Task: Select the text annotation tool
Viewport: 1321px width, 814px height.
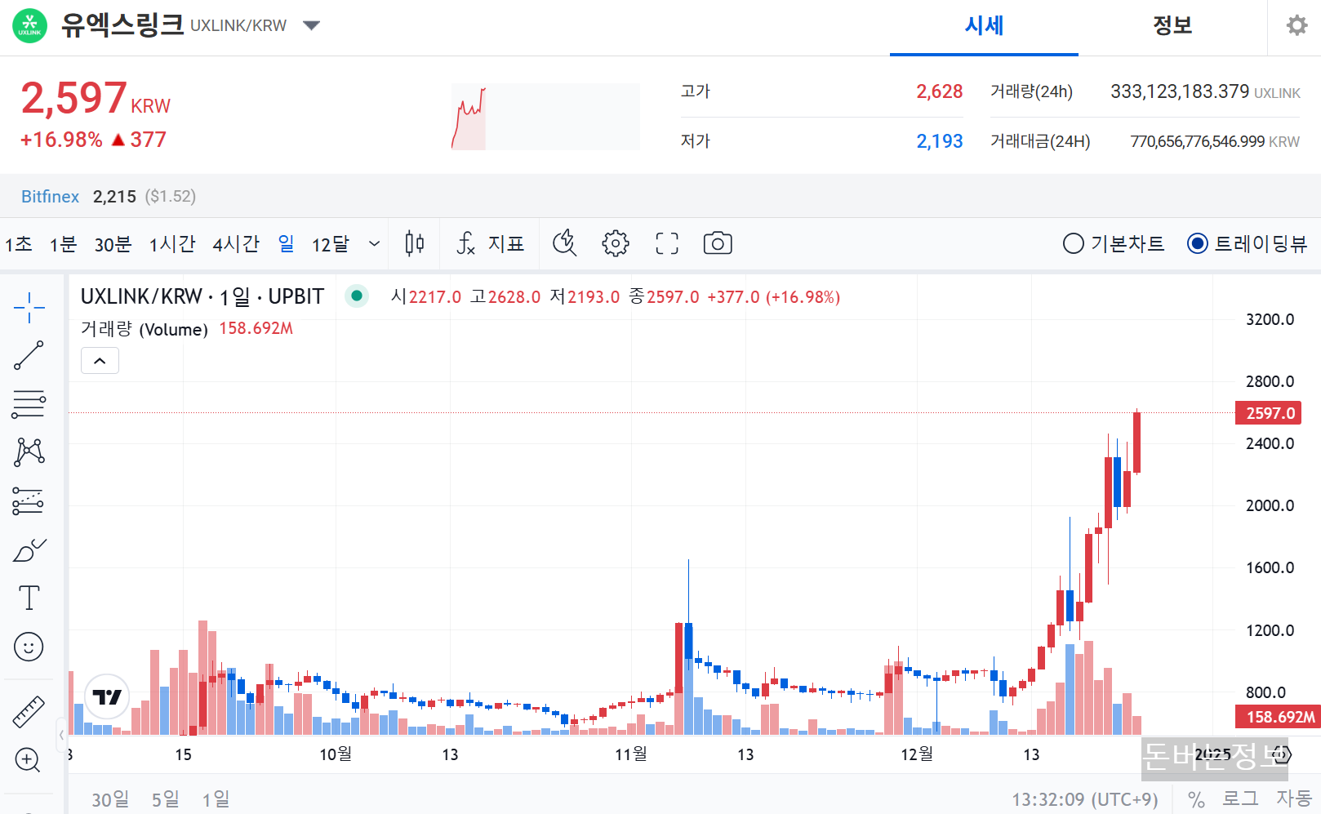Action: [x=29, y=598]
